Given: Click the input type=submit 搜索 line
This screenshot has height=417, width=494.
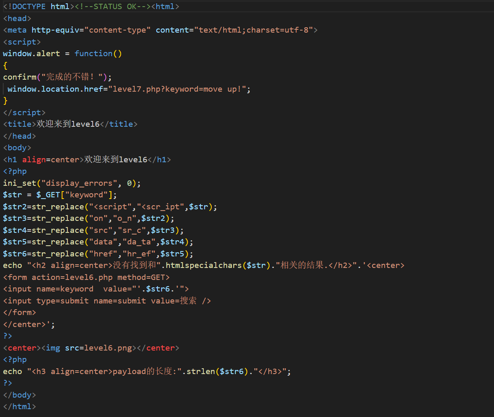Looking at the screenshot, I should [x=107, y=301].
